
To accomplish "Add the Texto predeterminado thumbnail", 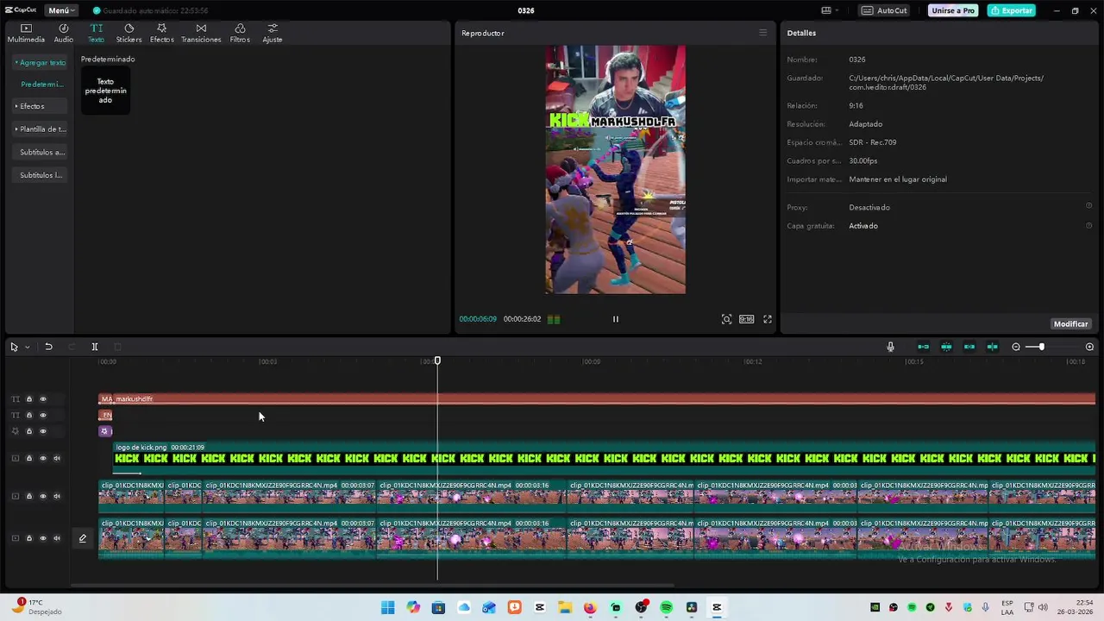I will pos(105,91).
